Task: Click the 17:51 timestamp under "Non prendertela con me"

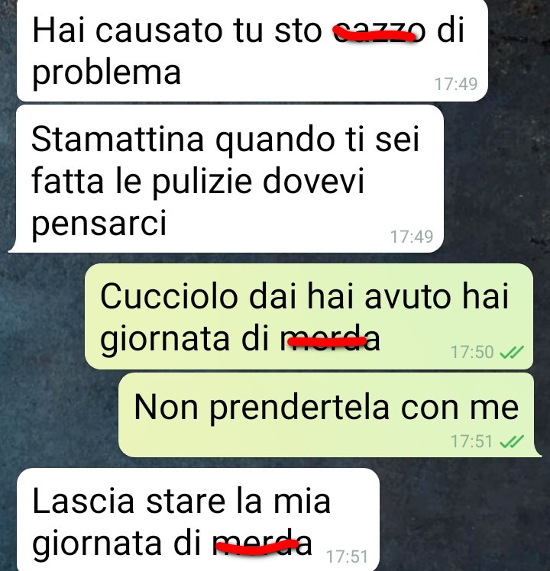Action: (472, 441)
